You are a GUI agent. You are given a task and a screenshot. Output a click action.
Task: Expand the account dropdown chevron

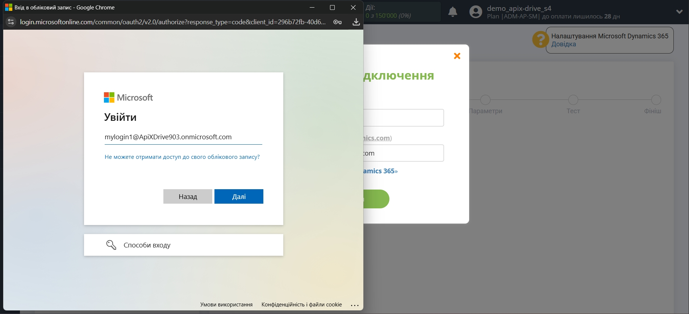[680, 12]
